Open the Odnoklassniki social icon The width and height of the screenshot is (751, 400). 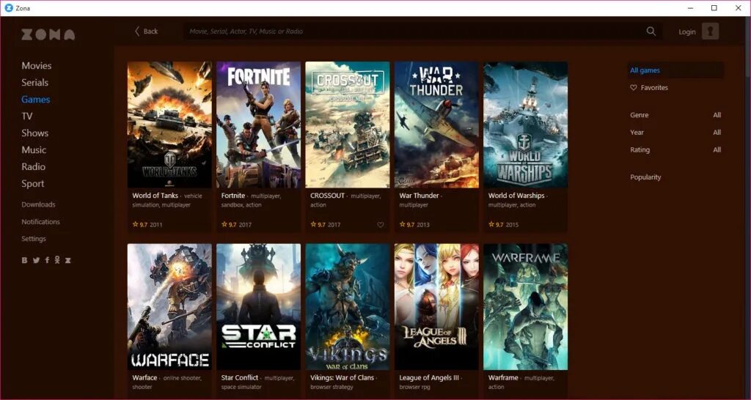(x=57, y=260)
